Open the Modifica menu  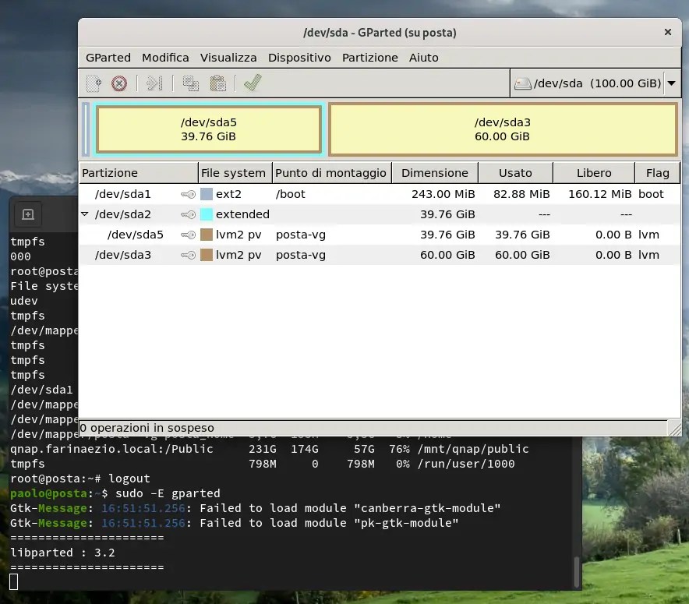(x=165, y=58)
